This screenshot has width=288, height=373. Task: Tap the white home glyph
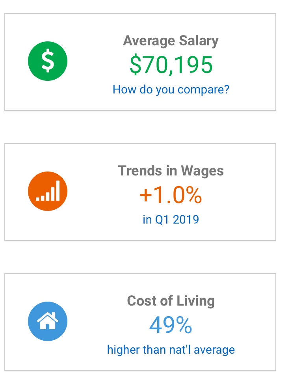coord(48,321)
